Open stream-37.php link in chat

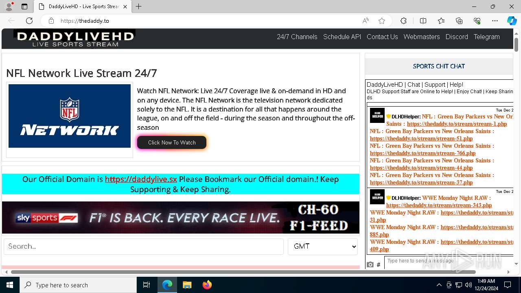tap(421, 182)
